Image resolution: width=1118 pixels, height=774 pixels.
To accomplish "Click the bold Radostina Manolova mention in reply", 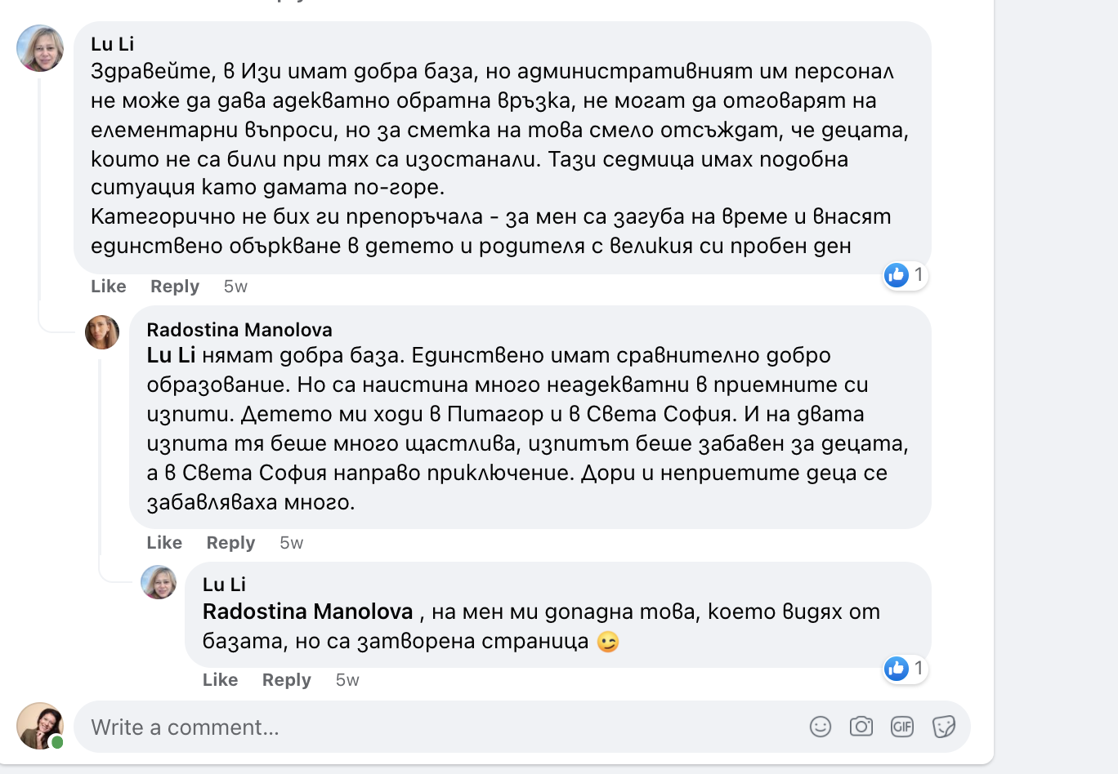I will [307, 612].
